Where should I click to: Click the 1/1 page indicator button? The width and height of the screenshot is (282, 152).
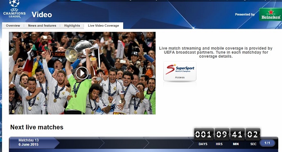point(267,143)
